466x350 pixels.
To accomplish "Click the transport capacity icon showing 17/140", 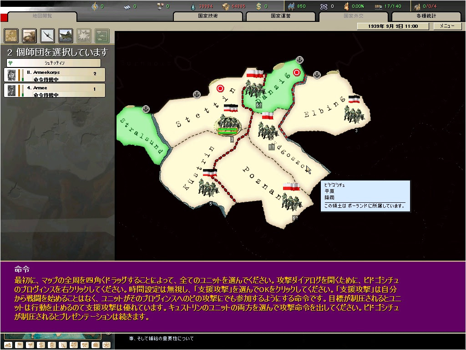I will [x=378, y=6].
